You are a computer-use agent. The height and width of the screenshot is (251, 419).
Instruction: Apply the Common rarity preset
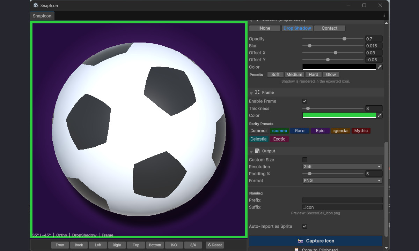tap(259, 131)
